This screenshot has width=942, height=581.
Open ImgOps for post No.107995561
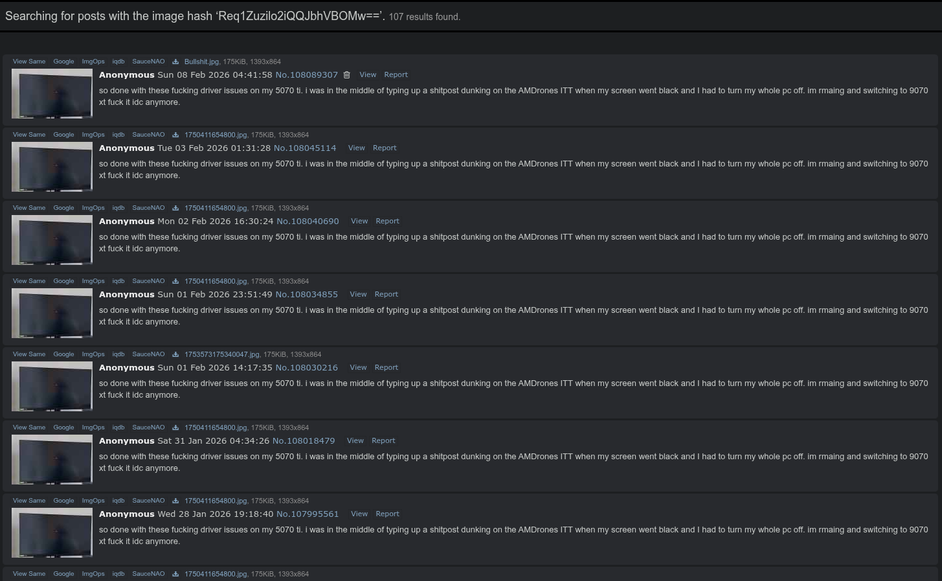click(x=93, y=501)
